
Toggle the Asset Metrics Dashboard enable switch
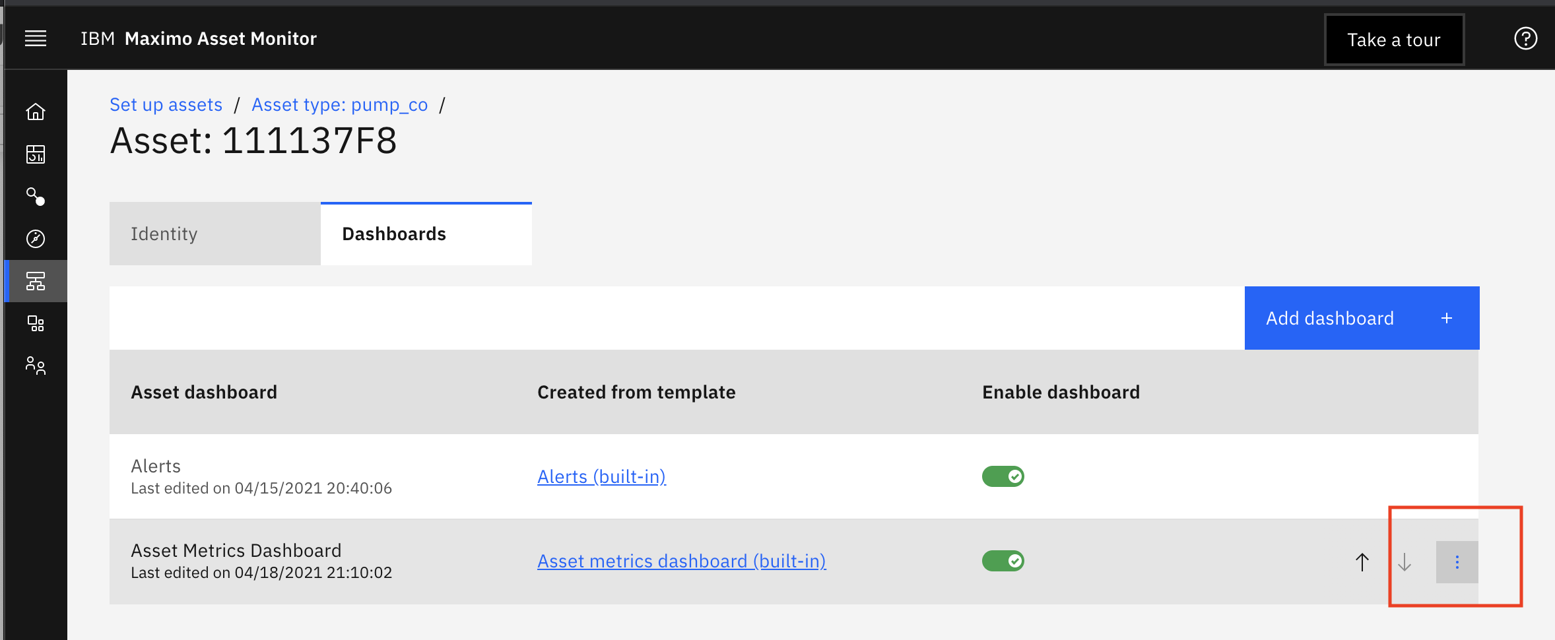click(x=1003, y=561)
